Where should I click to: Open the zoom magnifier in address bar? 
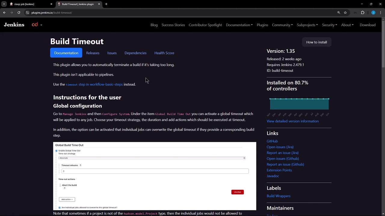pos(339,13)
